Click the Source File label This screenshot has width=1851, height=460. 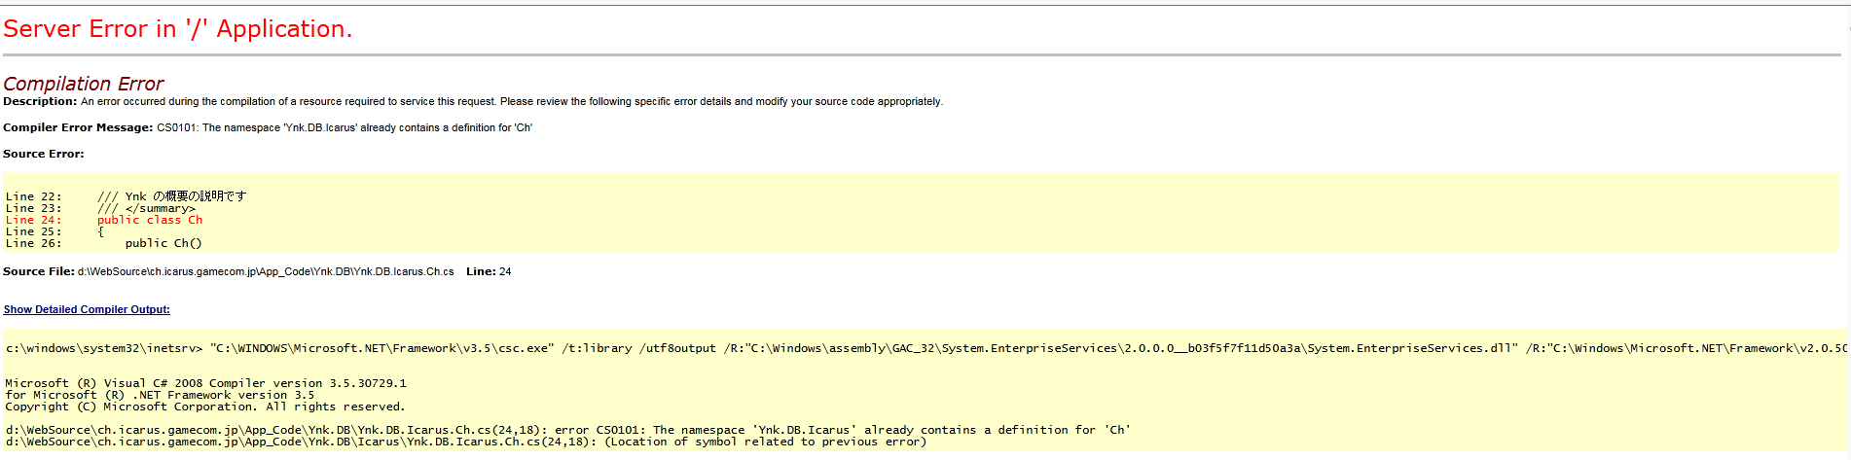click(x=39, y=271)
